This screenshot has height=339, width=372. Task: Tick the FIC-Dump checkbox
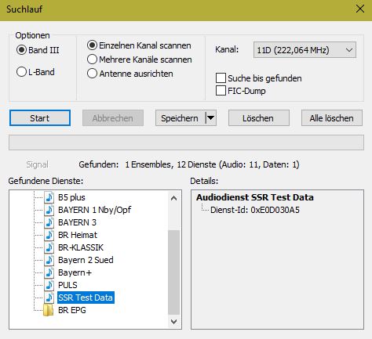221,91
